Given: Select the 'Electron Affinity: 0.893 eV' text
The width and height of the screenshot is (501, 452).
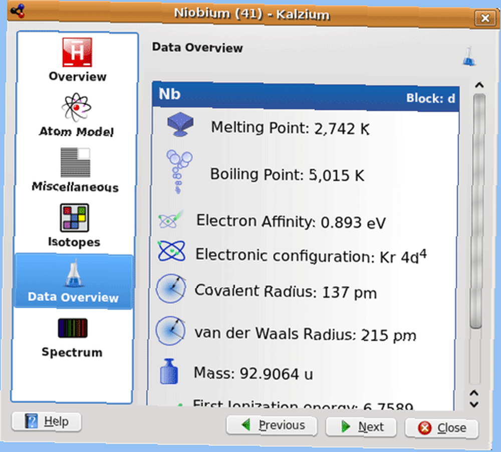Looking at the screenshot, I should tap(291, 222).
